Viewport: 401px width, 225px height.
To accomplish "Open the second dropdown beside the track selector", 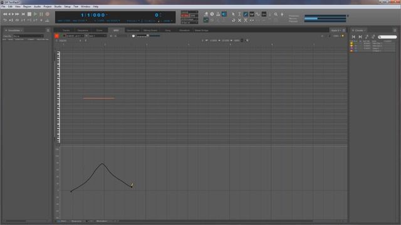I will [97, 36].
